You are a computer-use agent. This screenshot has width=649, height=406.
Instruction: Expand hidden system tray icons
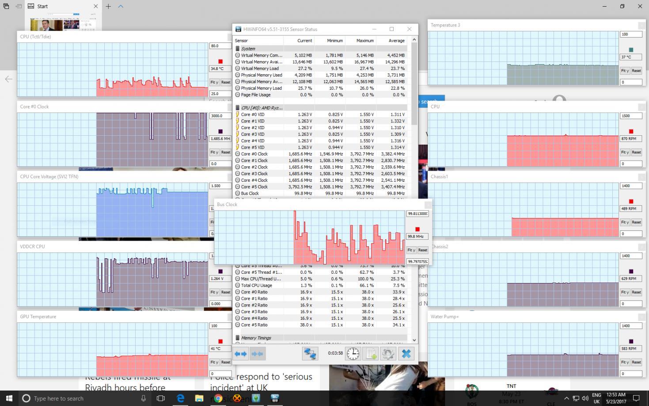click(x=566, y=398)
